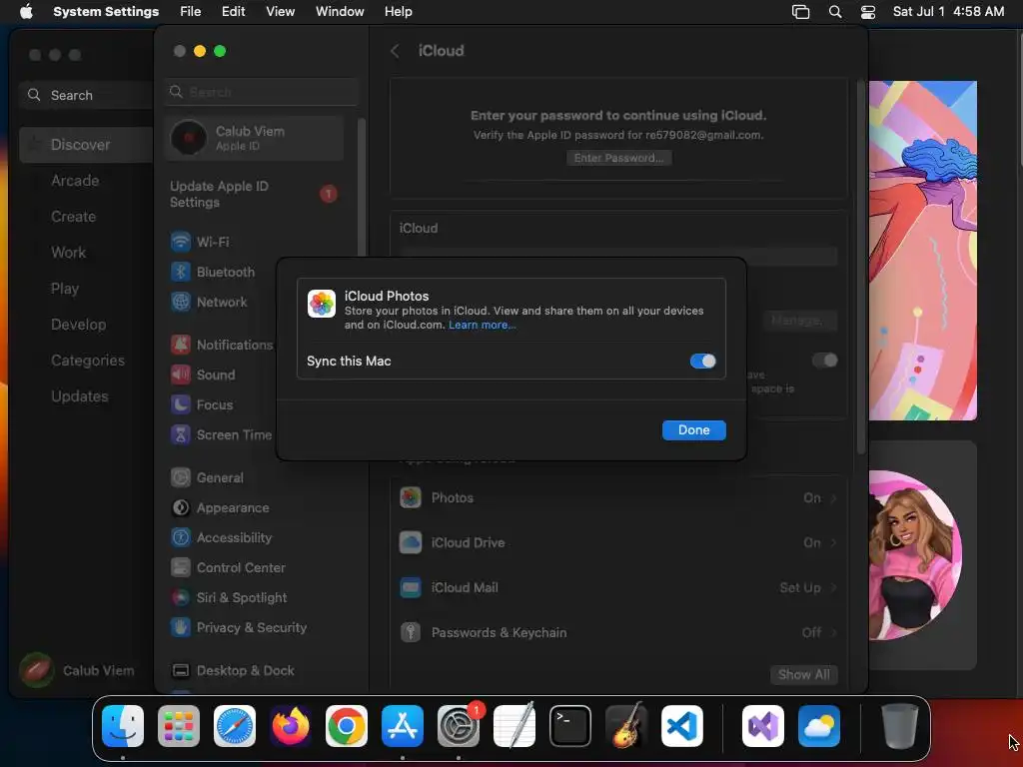Screen dimensions: 1023x767
Task: Open the Help menu
Action: pyautogui.click(x=398, y=12)
